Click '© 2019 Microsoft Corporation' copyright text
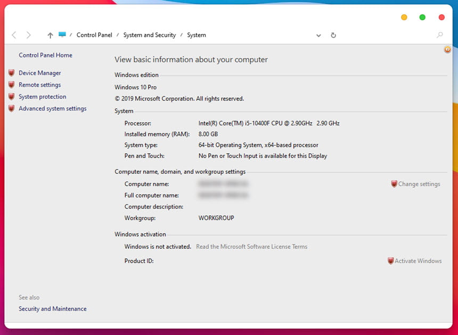 click(179, 98)
